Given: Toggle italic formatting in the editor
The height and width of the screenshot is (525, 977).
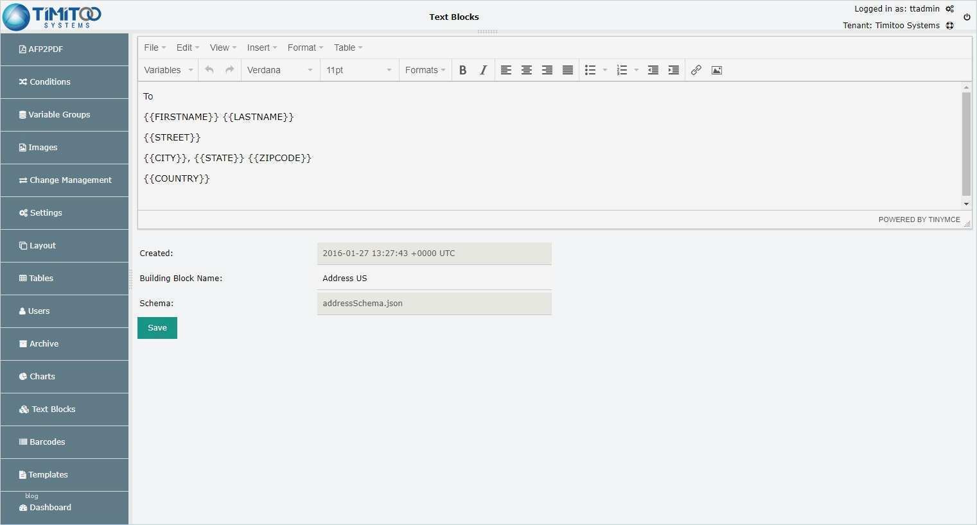Looking at the screenshot, I should click(483, 70).
